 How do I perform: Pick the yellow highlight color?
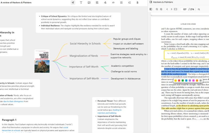click(175, 80)
